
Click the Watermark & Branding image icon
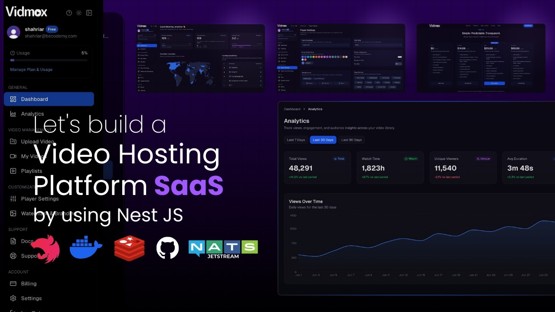coord(13,213)
